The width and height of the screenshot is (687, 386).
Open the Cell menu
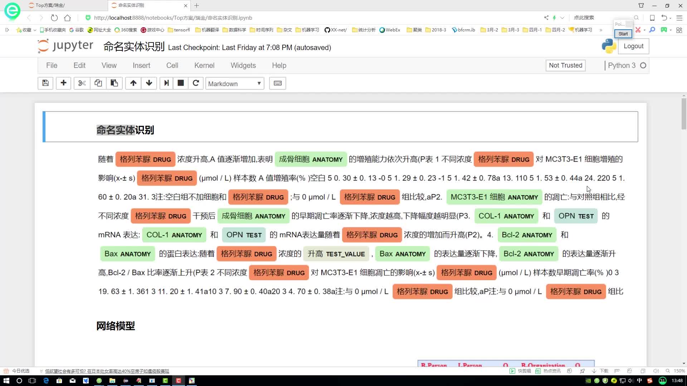pyautogui.click(x=172, y=65)
